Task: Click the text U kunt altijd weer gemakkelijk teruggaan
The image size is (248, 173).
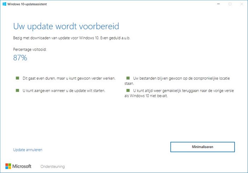Action: [x=179, y=93]
